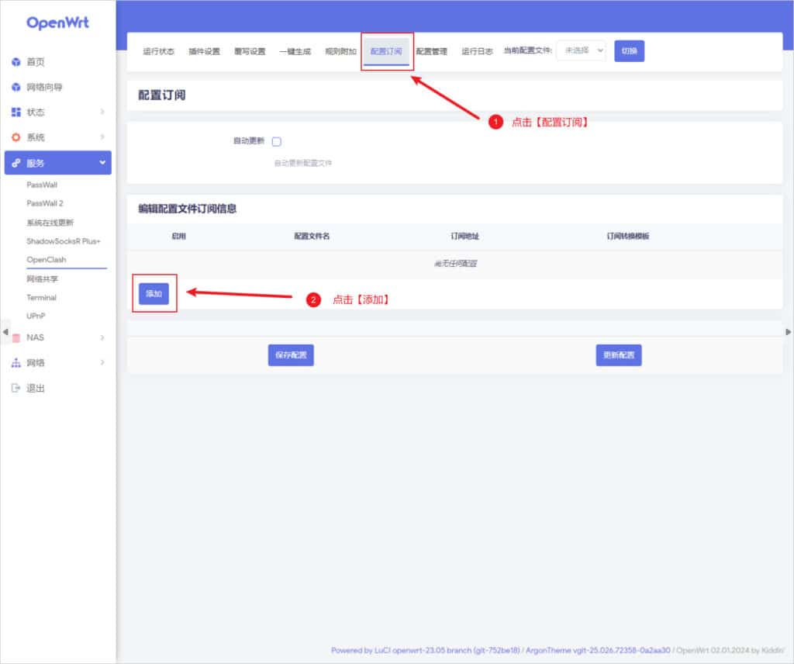Open the 当前配置文件 dropdown
The width and height of the screenshot is (794, 664).
click(581, 50)
